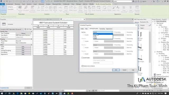Click Insert column icon in Columns panel
The image size is (169, 95).
[x=39, y=8]
